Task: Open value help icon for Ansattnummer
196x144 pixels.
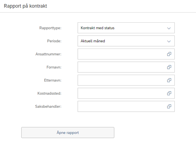Action: 169,54
